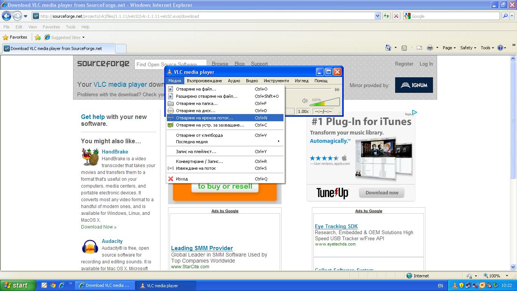The height and width of the screenshot is (291, 517).
Task: Click the Read Mail envelope icon
Action: click(419, 48)
